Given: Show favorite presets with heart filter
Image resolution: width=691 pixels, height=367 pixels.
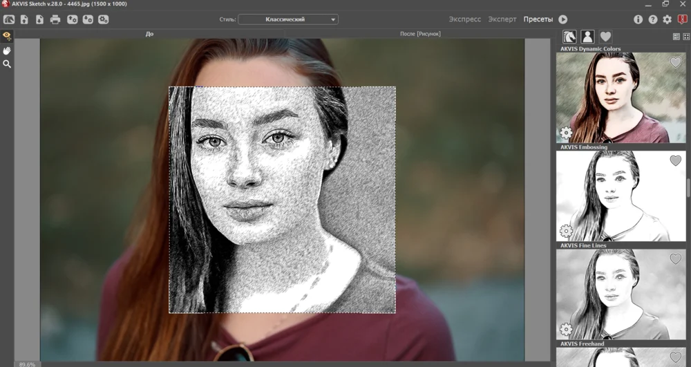Looking at the screenshot, I should (605, 37).
